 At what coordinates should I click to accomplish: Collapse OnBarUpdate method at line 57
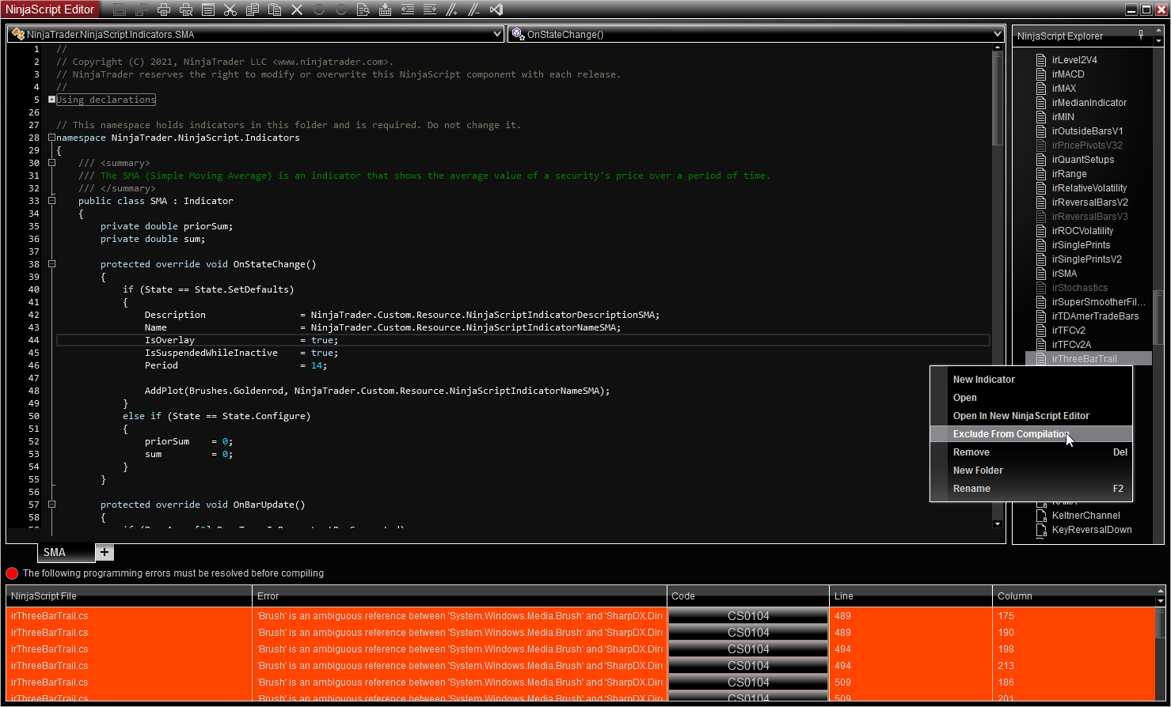51,505
